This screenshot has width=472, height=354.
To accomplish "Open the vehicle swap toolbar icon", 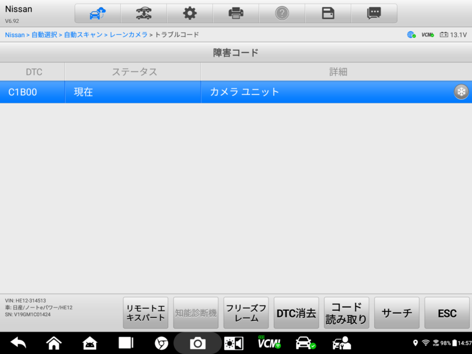I will tap(143, 13).
